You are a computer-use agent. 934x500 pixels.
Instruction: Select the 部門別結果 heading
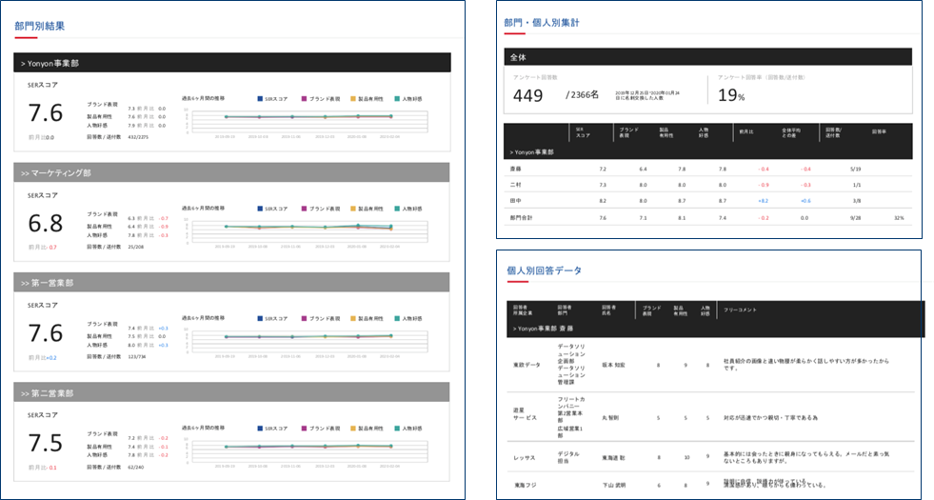pyautogui.click(x=40, y=27)
